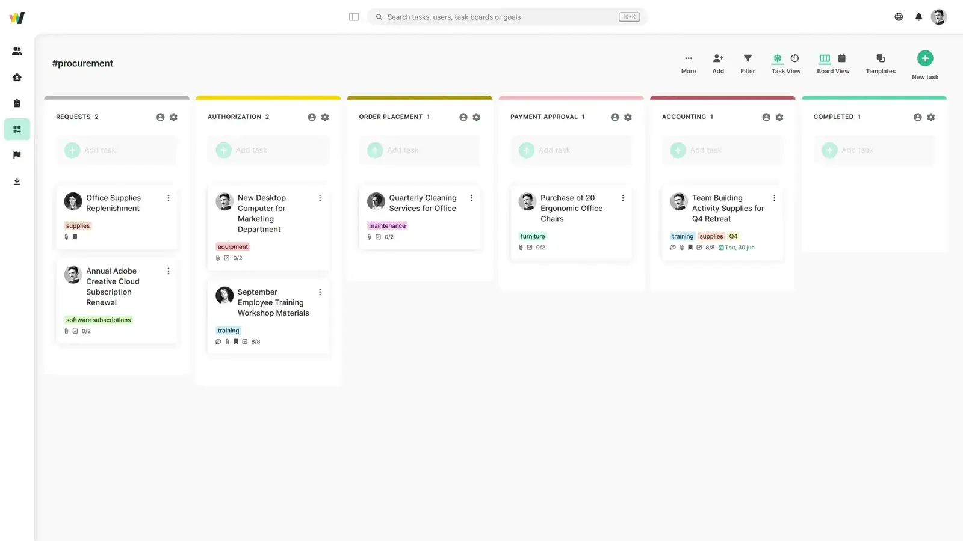
Task: Open the flag icon in sidebar
Action: click(17, 155)
